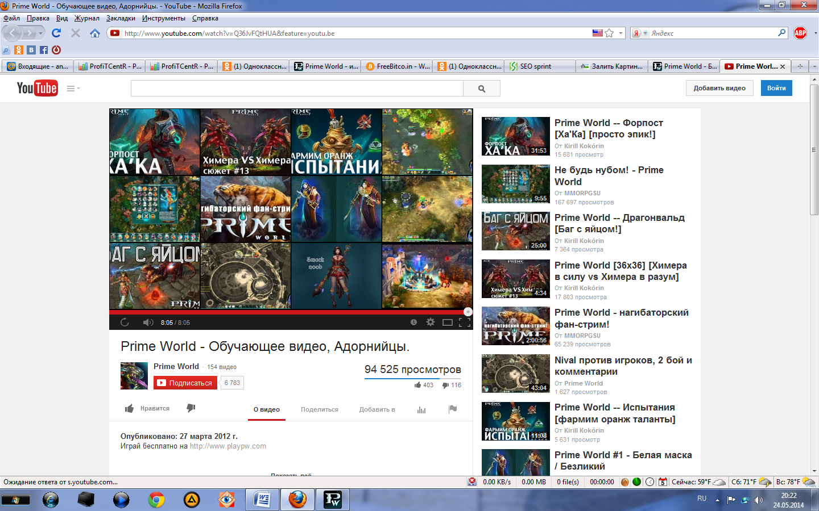
Task: Mute the video with the speaker icon
Action: [148, 322]
